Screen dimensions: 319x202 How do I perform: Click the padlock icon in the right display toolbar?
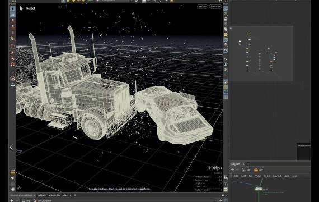pyautogui.click(x=226, y=19)
